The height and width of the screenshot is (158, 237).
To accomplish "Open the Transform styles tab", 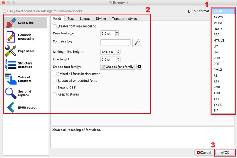I will click(x=124, y=19).
